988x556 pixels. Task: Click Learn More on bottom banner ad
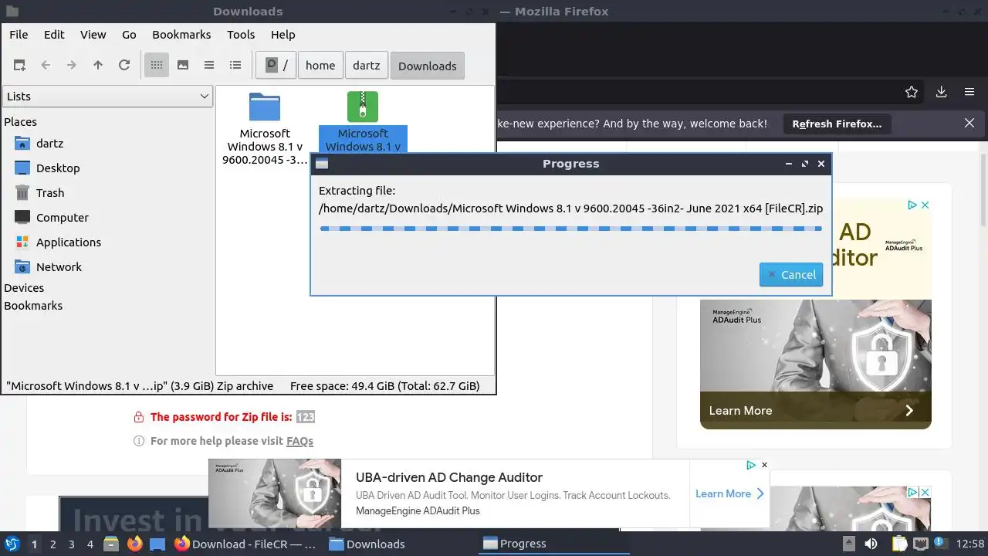[x=729, y=494]
